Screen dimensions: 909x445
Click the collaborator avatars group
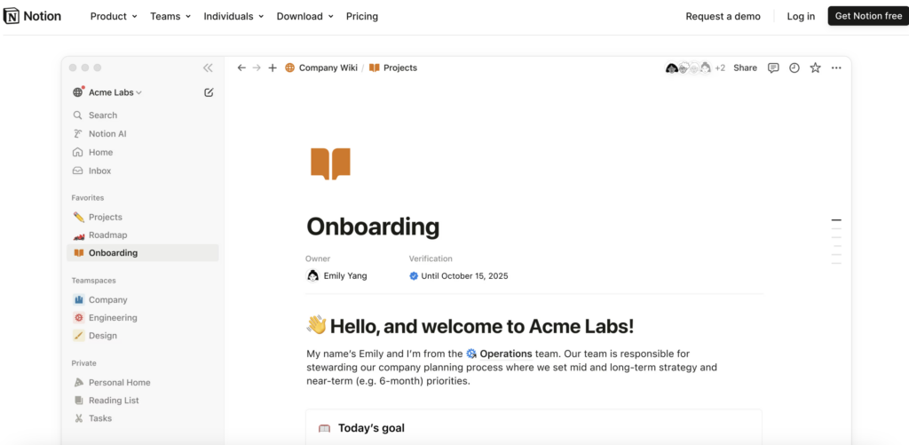(688, 68)
